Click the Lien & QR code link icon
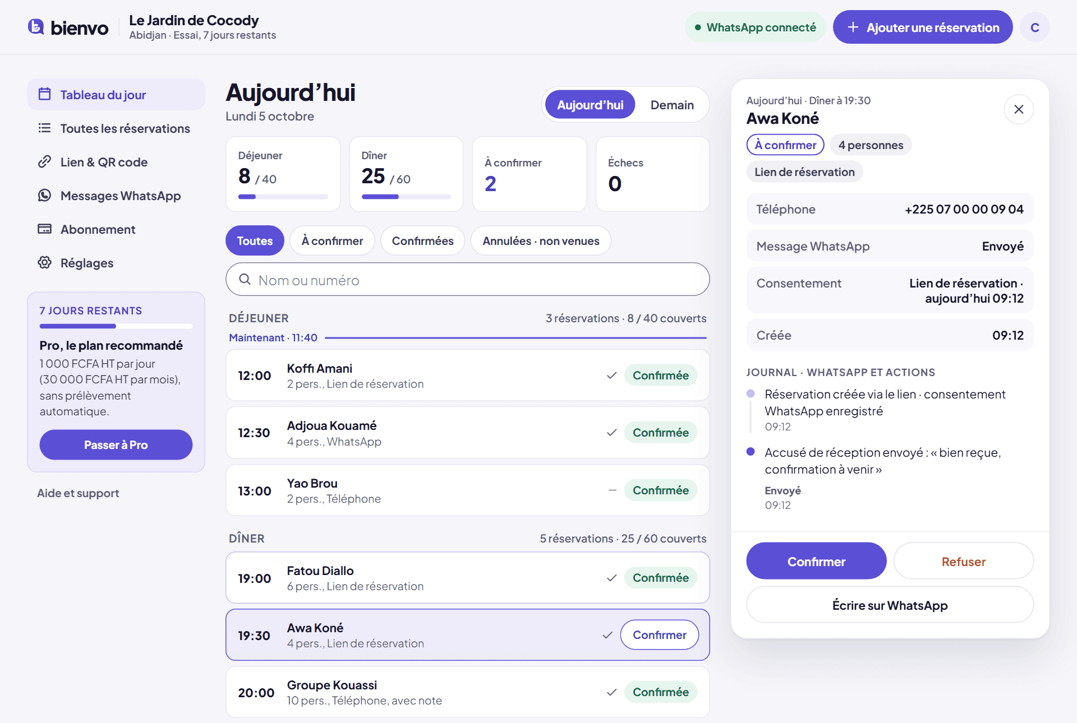Image resolution: width=1077 pixels, height=723 pixels. 44,161
